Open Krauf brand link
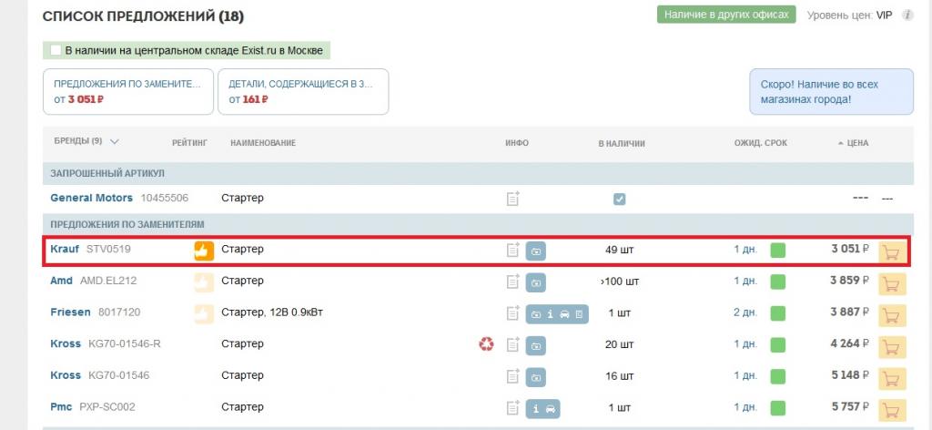Screen dimensions: 932x430 pyautogui.click(x=65, y=250)
